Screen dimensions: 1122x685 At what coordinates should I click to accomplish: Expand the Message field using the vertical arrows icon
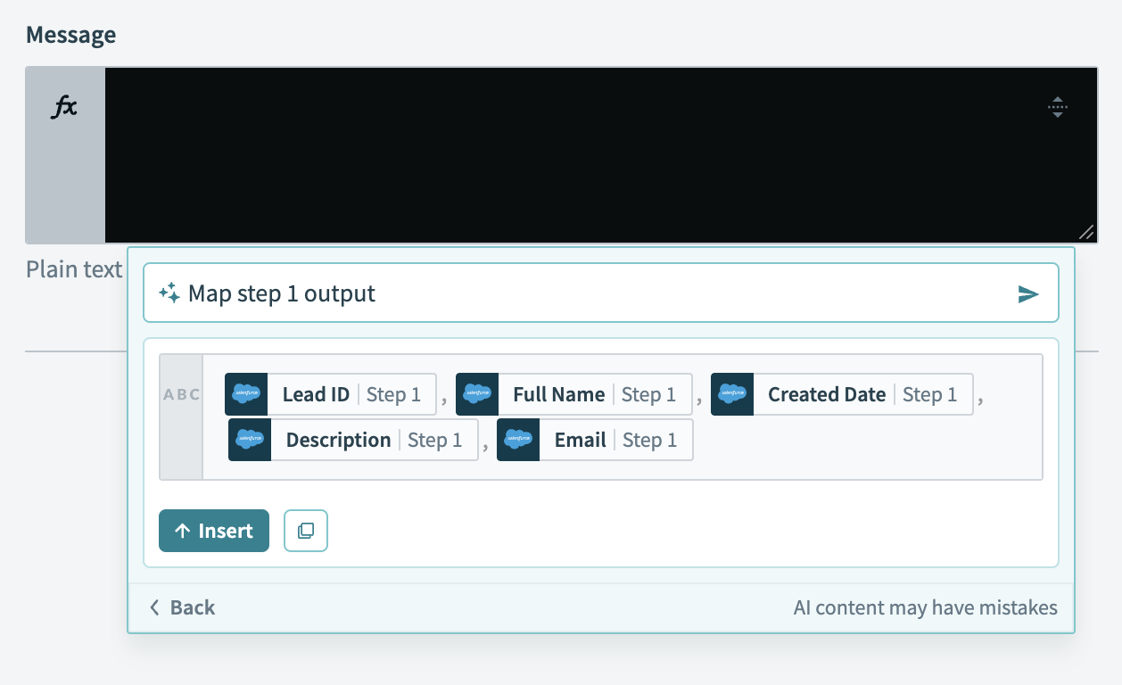point(1057,107)
